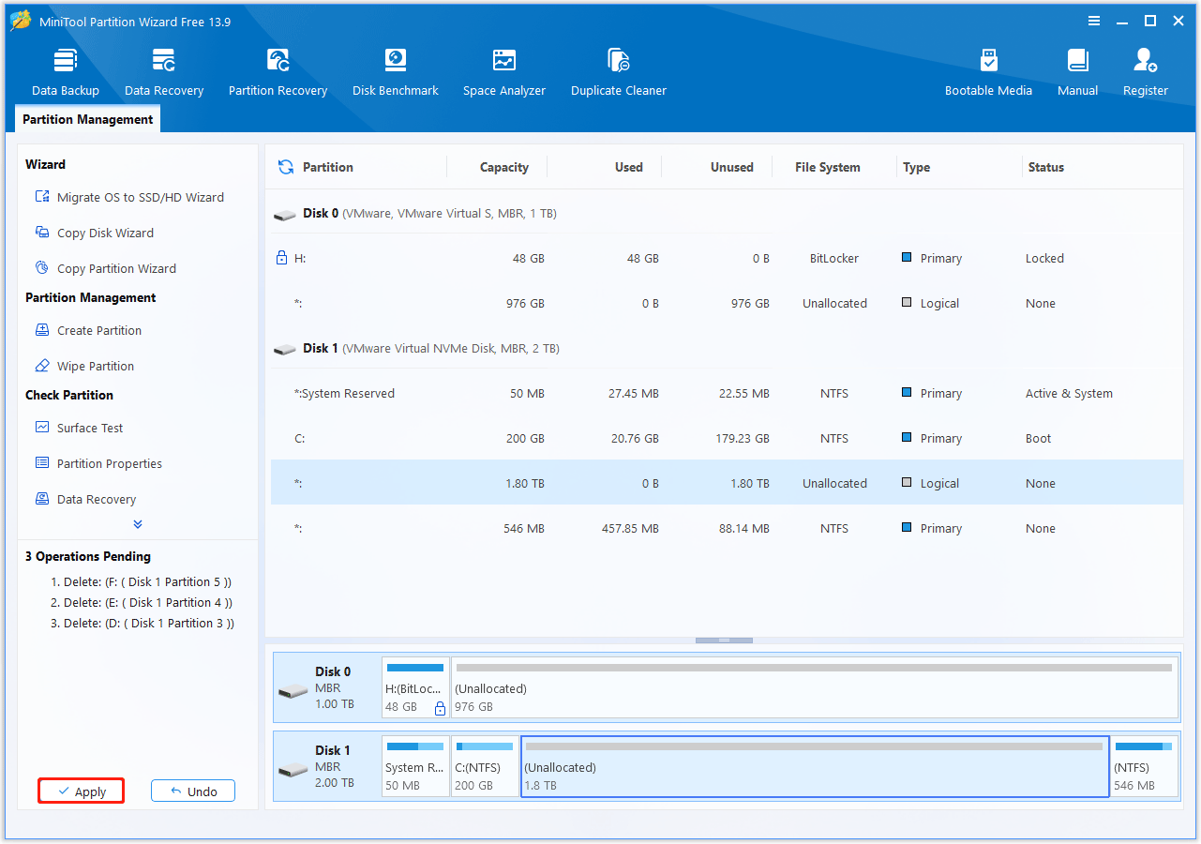Select the 1.80 TB unallocated row
Image resolution: width=1201 pixels, height=844 pixels.
[727, 483]
